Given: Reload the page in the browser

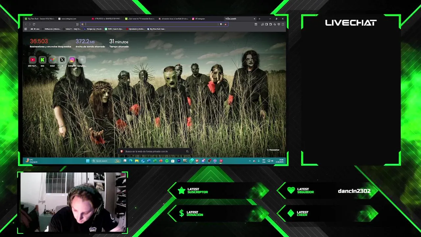Looking at the screenshot, I should click(x=34, y=24).
